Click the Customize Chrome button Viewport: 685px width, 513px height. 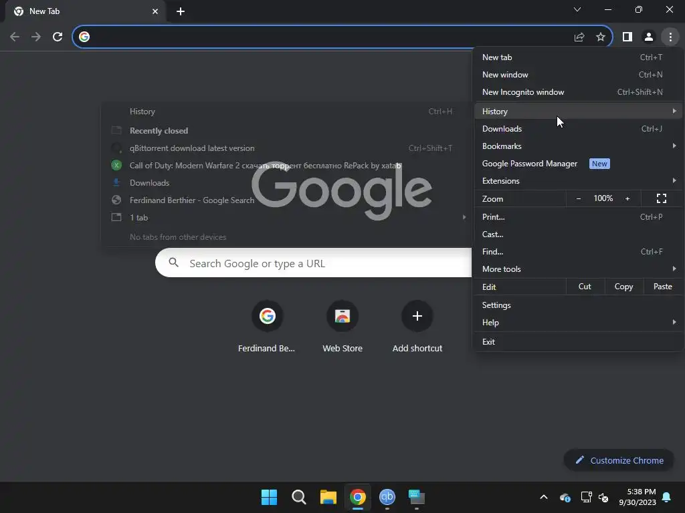[619, 460]
